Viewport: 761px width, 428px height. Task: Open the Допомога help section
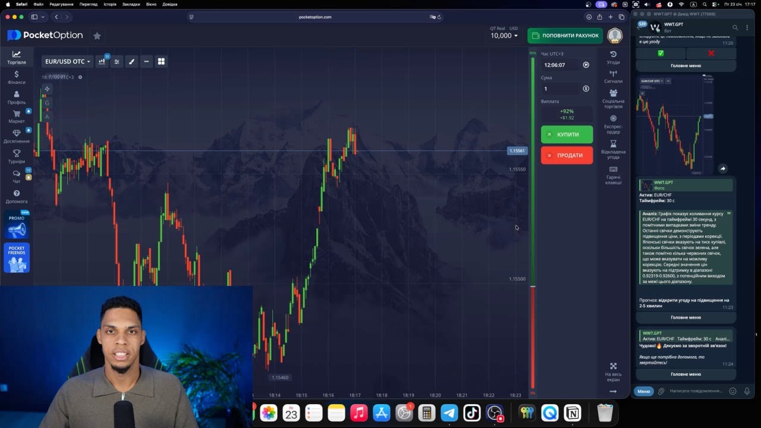pyautogui.click(x=17, y=197)
